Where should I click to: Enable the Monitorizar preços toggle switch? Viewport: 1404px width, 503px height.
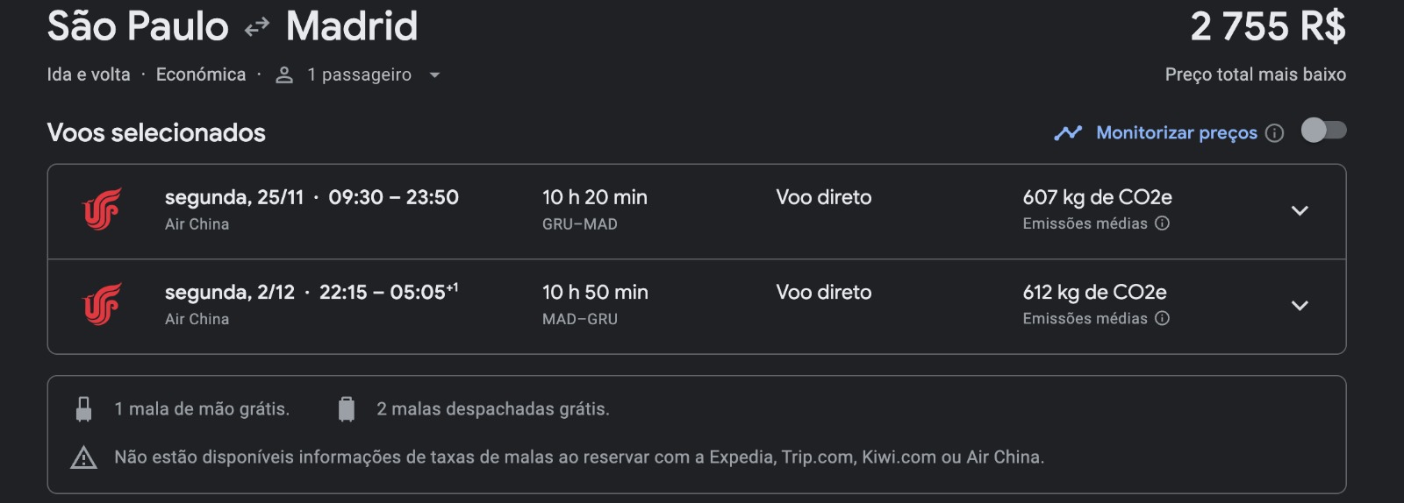click(1323, 131)
